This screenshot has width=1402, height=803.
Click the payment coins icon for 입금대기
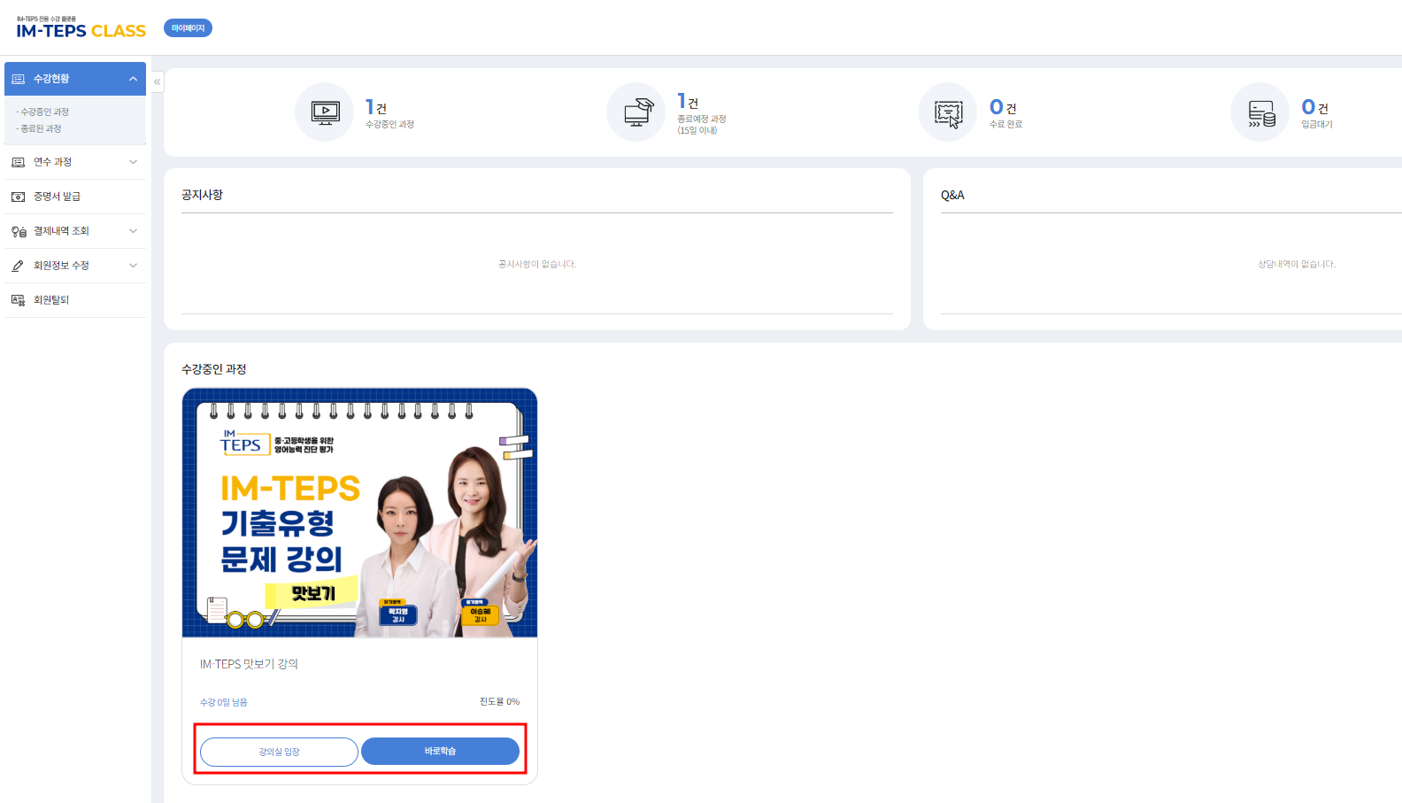coord(1260,113)
